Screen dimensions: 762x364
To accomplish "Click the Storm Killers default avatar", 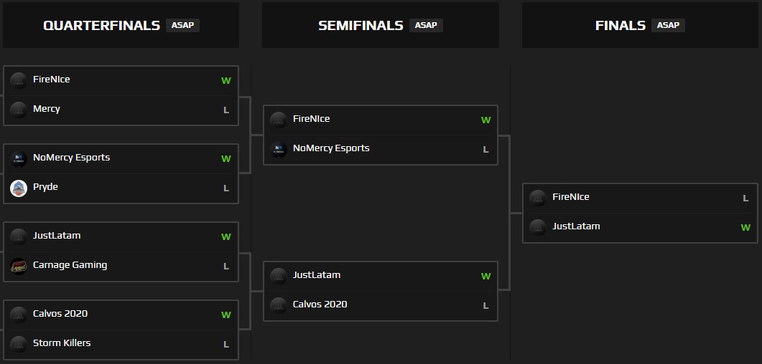I will point(19,344).
